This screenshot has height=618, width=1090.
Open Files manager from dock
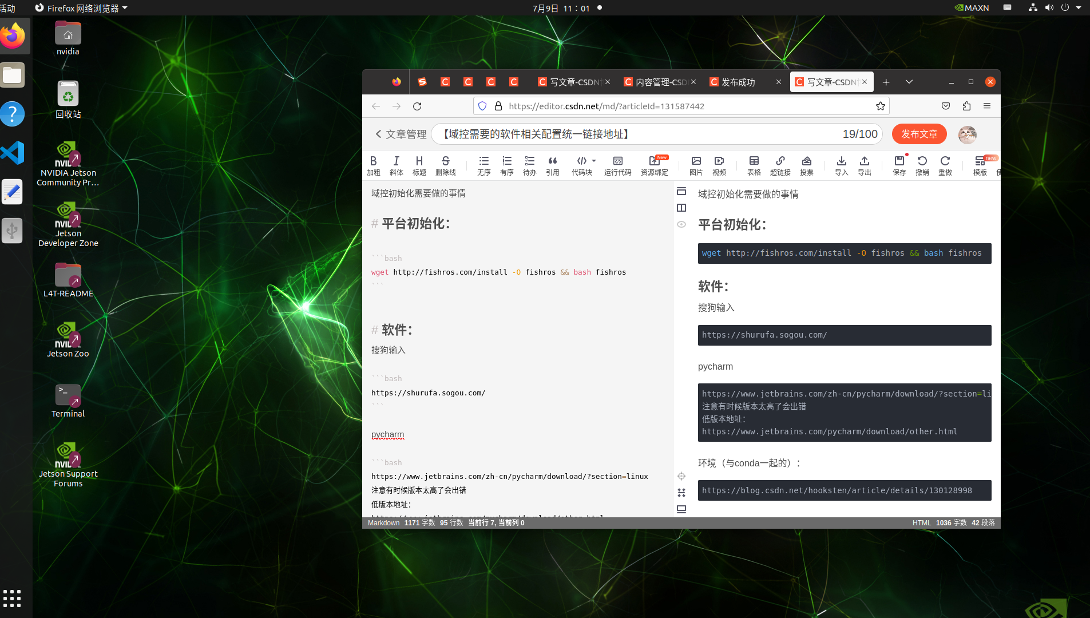(x=13, y=75)
